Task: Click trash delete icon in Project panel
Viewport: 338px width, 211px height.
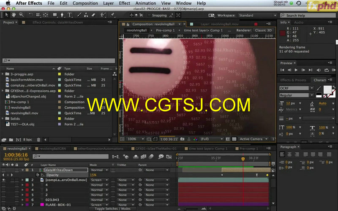Action: 38,140
